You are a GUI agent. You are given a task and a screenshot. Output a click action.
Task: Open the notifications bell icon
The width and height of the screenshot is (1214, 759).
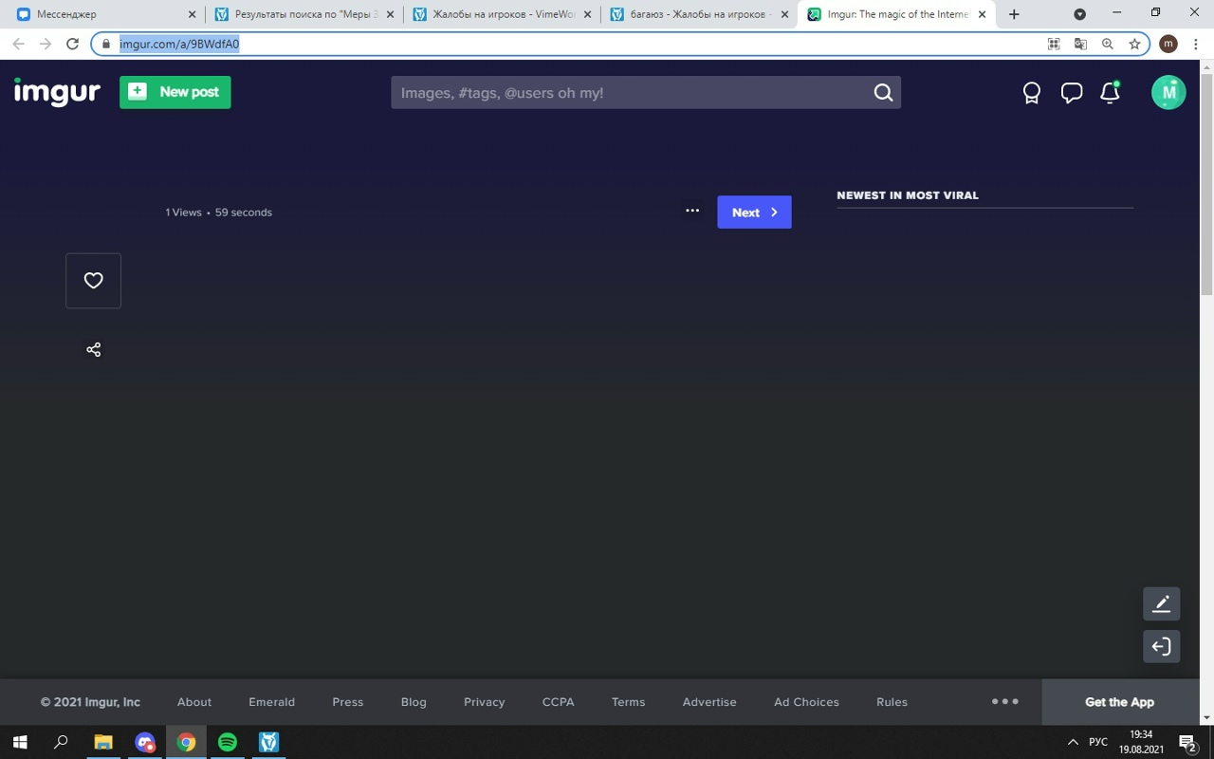pos(1110,93)
